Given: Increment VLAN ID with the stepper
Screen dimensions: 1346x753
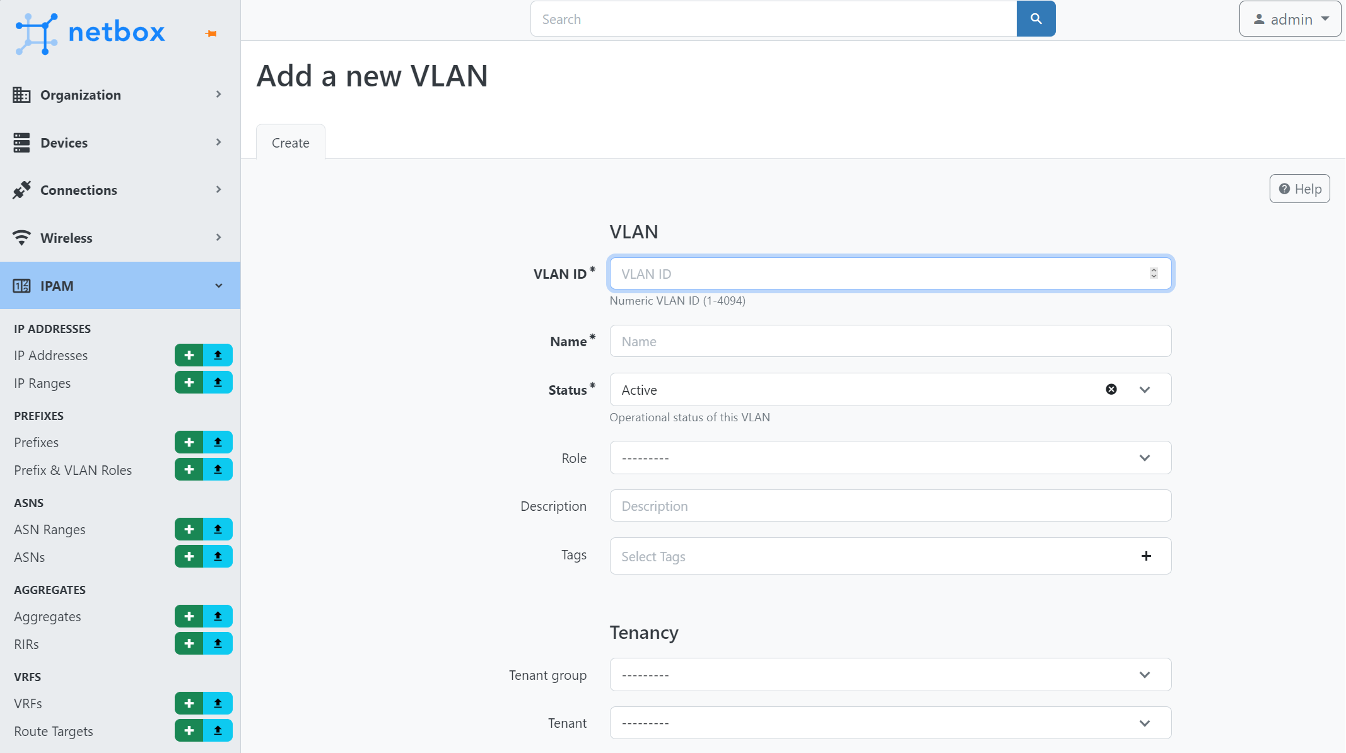Looking at the screenshot, I should (x=1154, y=269).
